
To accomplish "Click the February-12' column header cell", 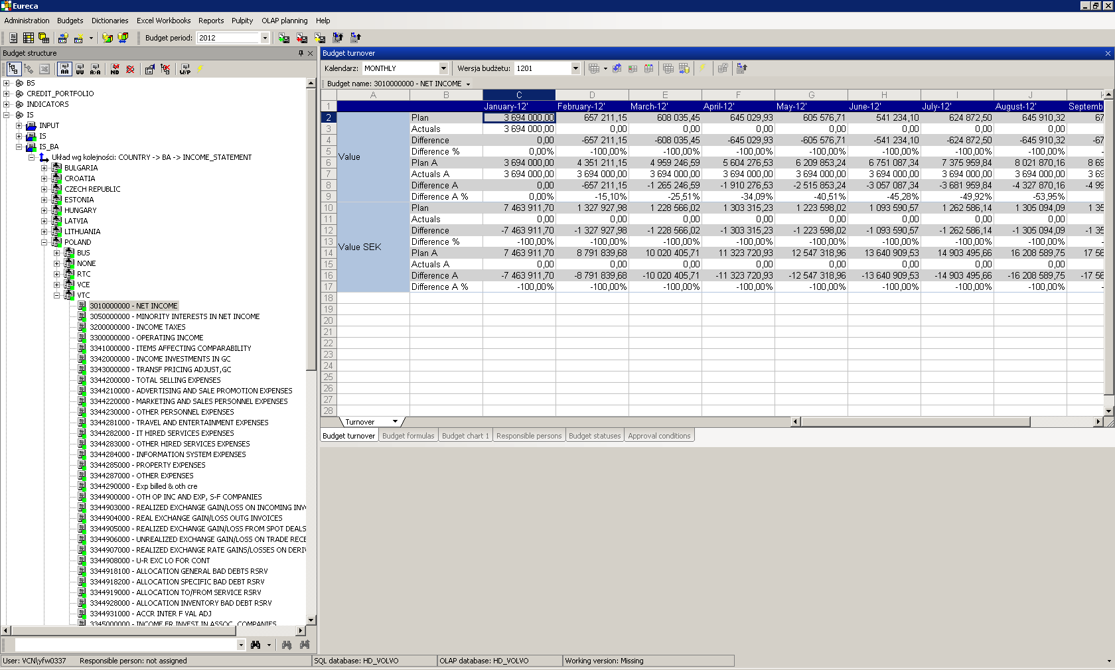I will pos(592,106).
